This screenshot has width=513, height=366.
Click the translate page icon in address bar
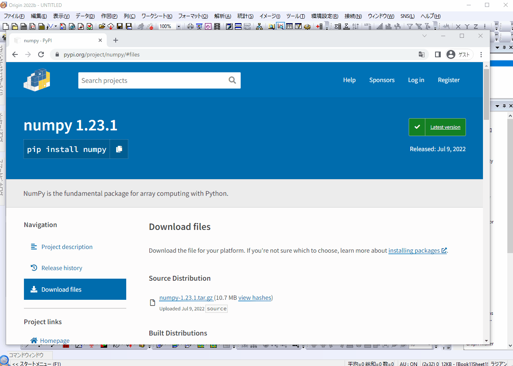point(422,54)
